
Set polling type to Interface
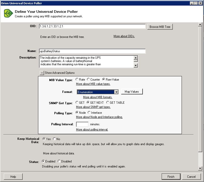pyautogui.click(x=89, y=112)
